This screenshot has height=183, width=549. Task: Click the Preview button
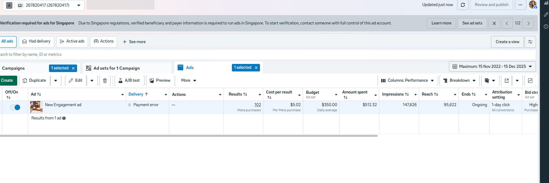(x=160, y=80)
